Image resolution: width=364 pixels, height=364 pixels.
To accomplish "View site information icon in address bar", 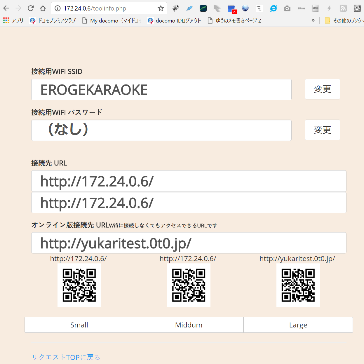I will pyautogui.click(x=58, y=8).
